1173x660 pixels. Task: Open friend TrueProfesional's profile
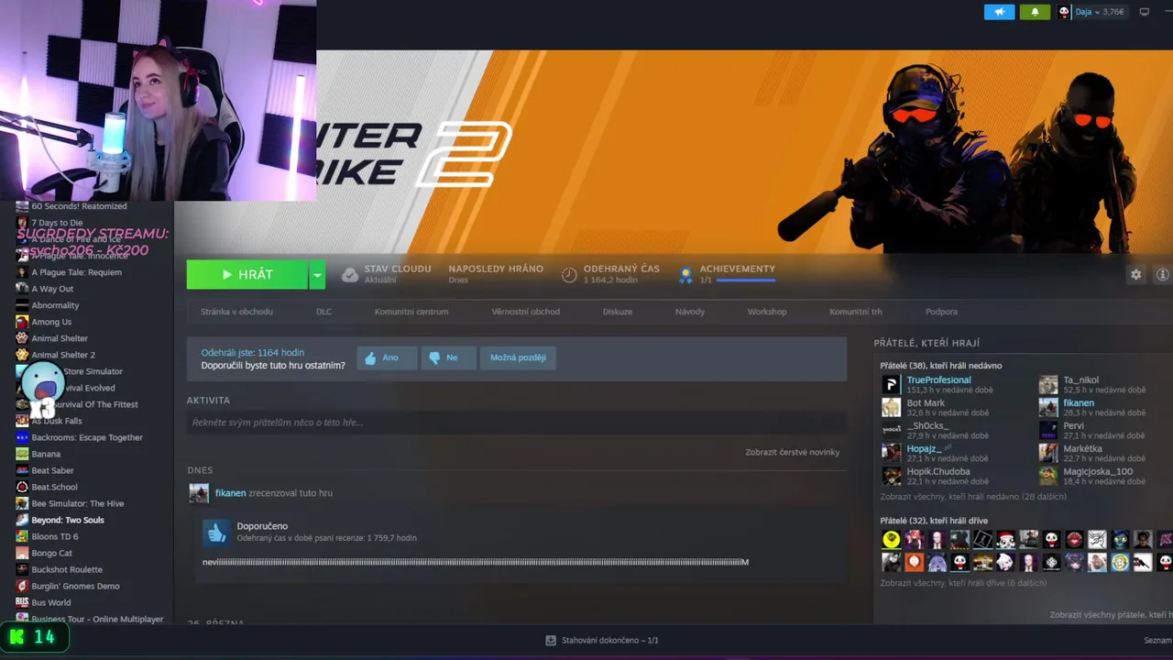[938, 380]
